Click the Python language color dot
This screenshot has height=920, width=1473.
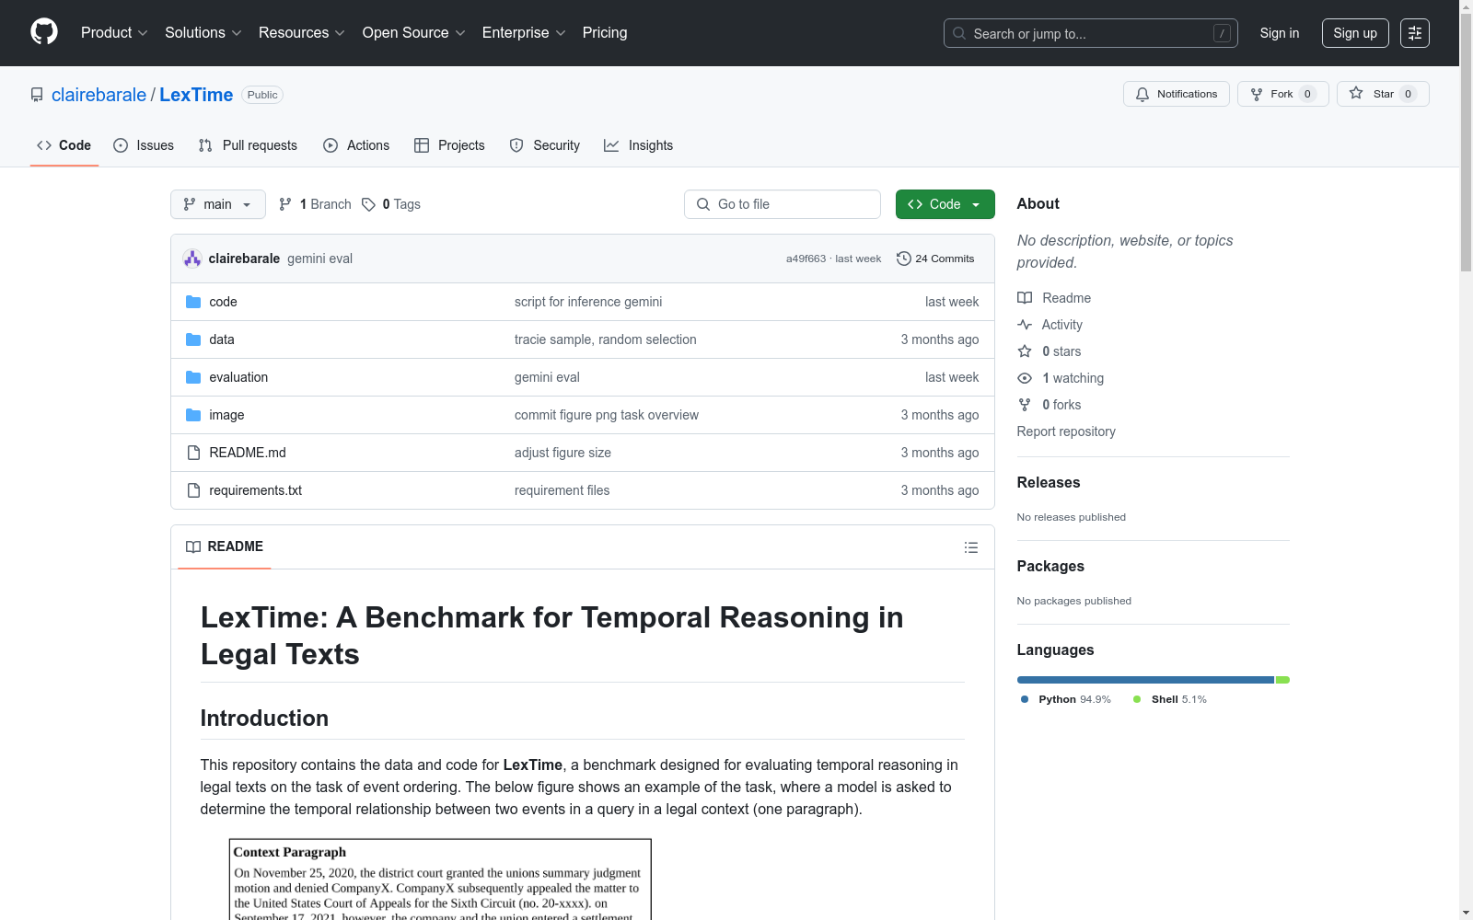1025,699
